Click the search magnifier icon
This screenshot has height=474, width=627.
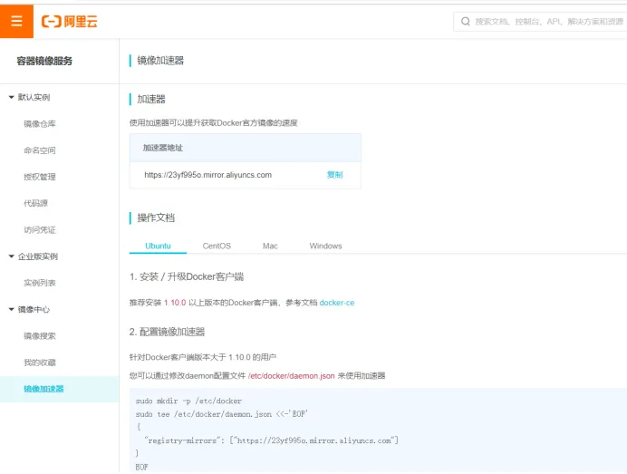[x=465, y=21]
